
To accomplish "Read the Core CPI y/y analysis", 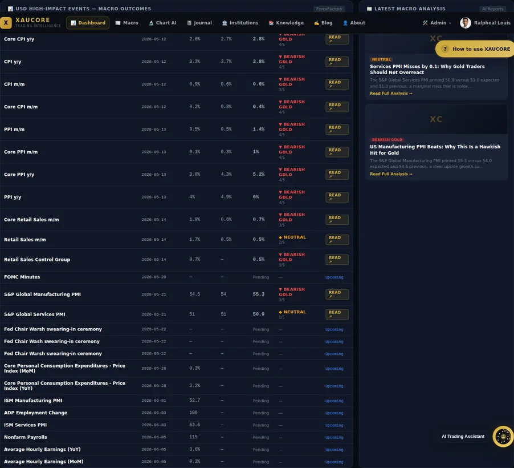I will click(337, 39).
